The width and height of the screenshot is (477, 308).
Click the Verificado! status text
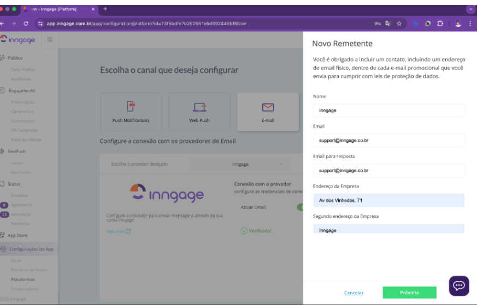coord(260,231)
